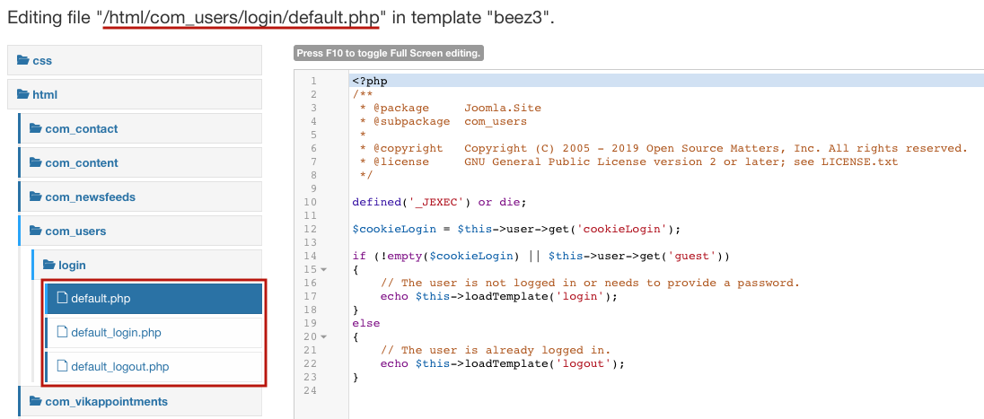Click the default_logout.php file icon
984x419 pixels.
[x=62, y=366]
